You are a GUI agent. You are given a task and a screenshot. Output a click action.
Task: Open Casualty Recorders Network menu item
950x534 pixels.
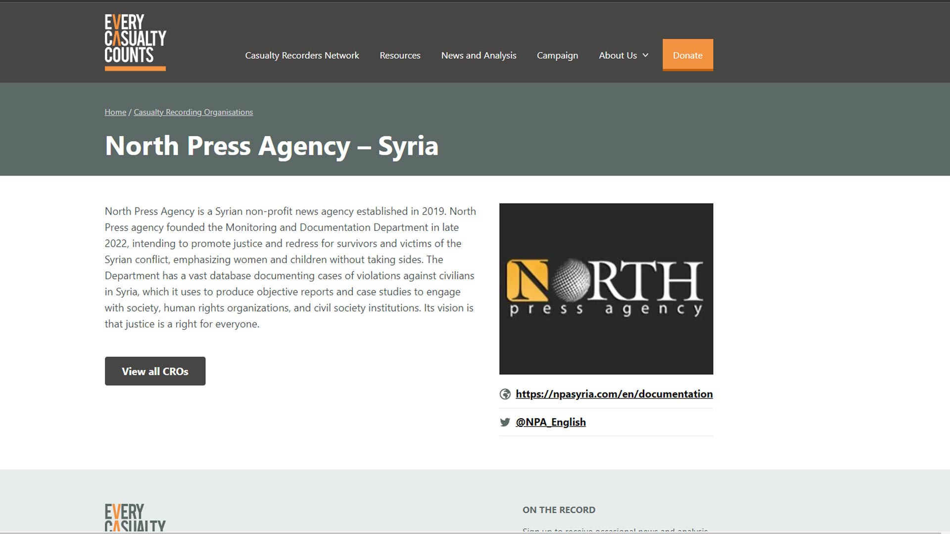point(302,55)
